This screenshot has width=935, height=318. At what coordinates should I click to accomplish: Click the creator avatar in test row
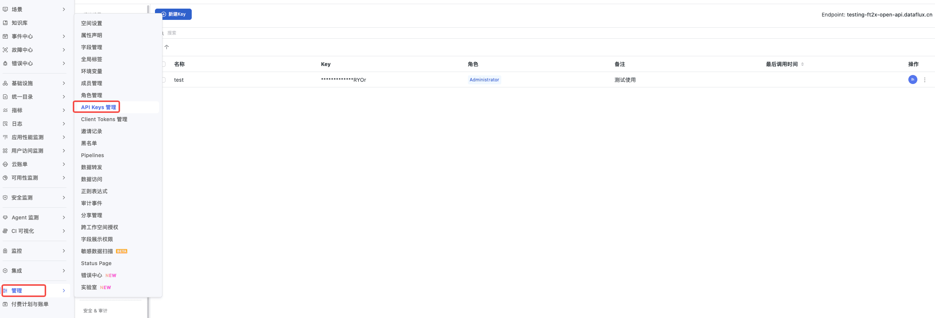[912, 79]
